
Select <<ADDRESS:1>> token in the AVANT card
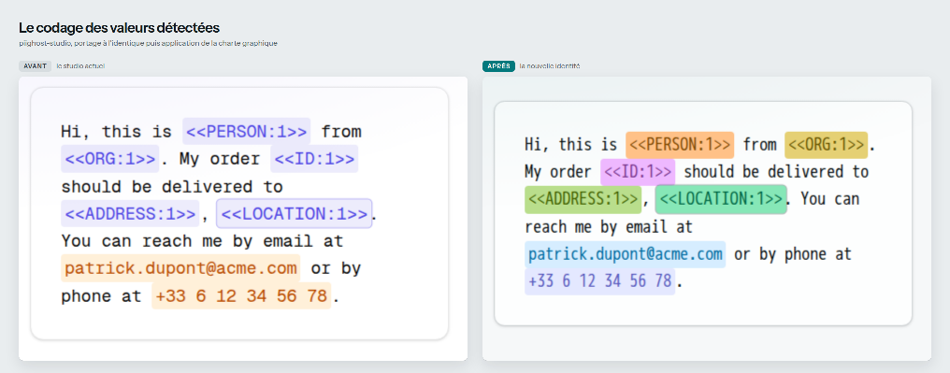(130, 214)
